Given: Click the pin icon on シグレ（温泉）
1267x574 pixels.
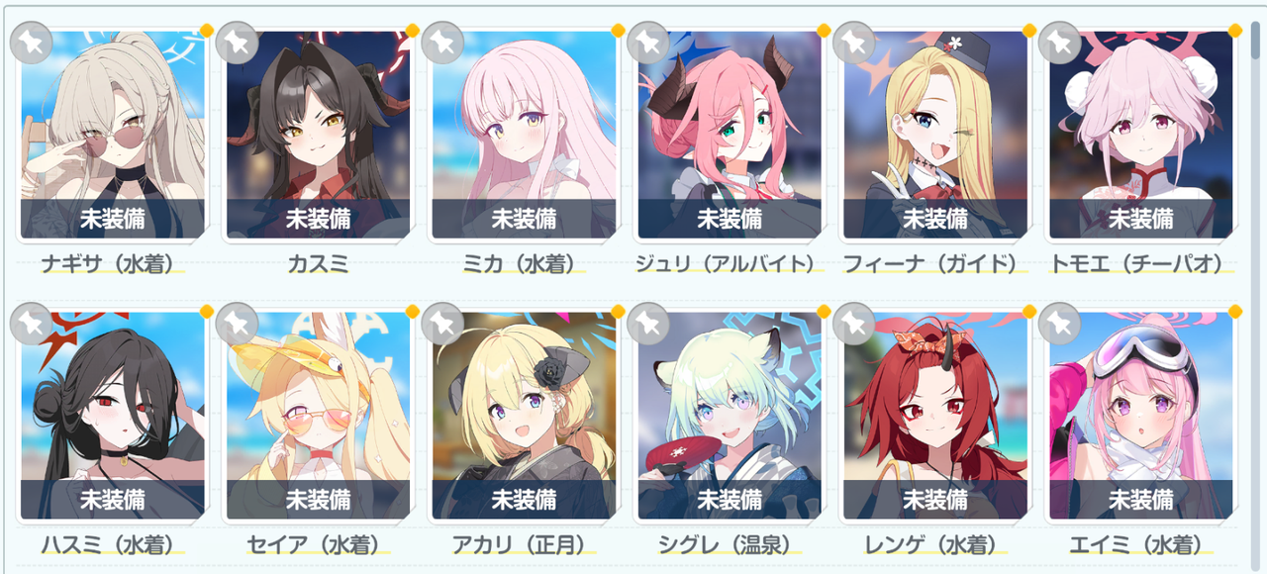Looking at the screenshot, I should click(648, 323).
